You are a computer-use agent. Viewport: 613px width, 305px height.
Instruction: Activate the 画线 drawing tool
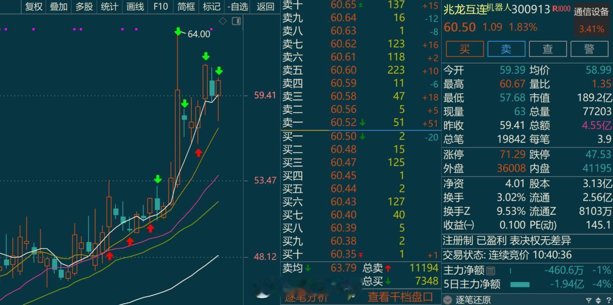point(135,6)
